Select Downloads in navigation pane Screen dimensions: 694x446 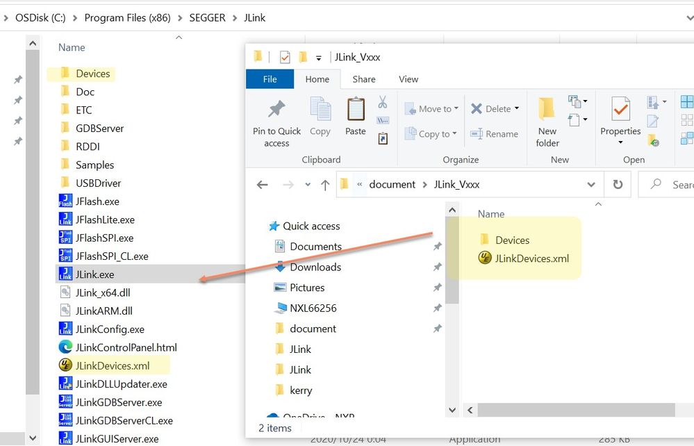(x=308, y=267)
